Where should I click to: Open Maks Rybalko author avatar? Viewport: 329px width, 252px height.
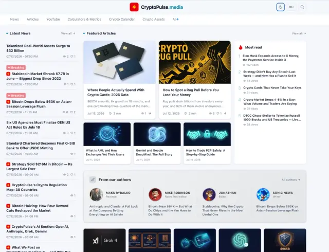[x=96, y=194]
